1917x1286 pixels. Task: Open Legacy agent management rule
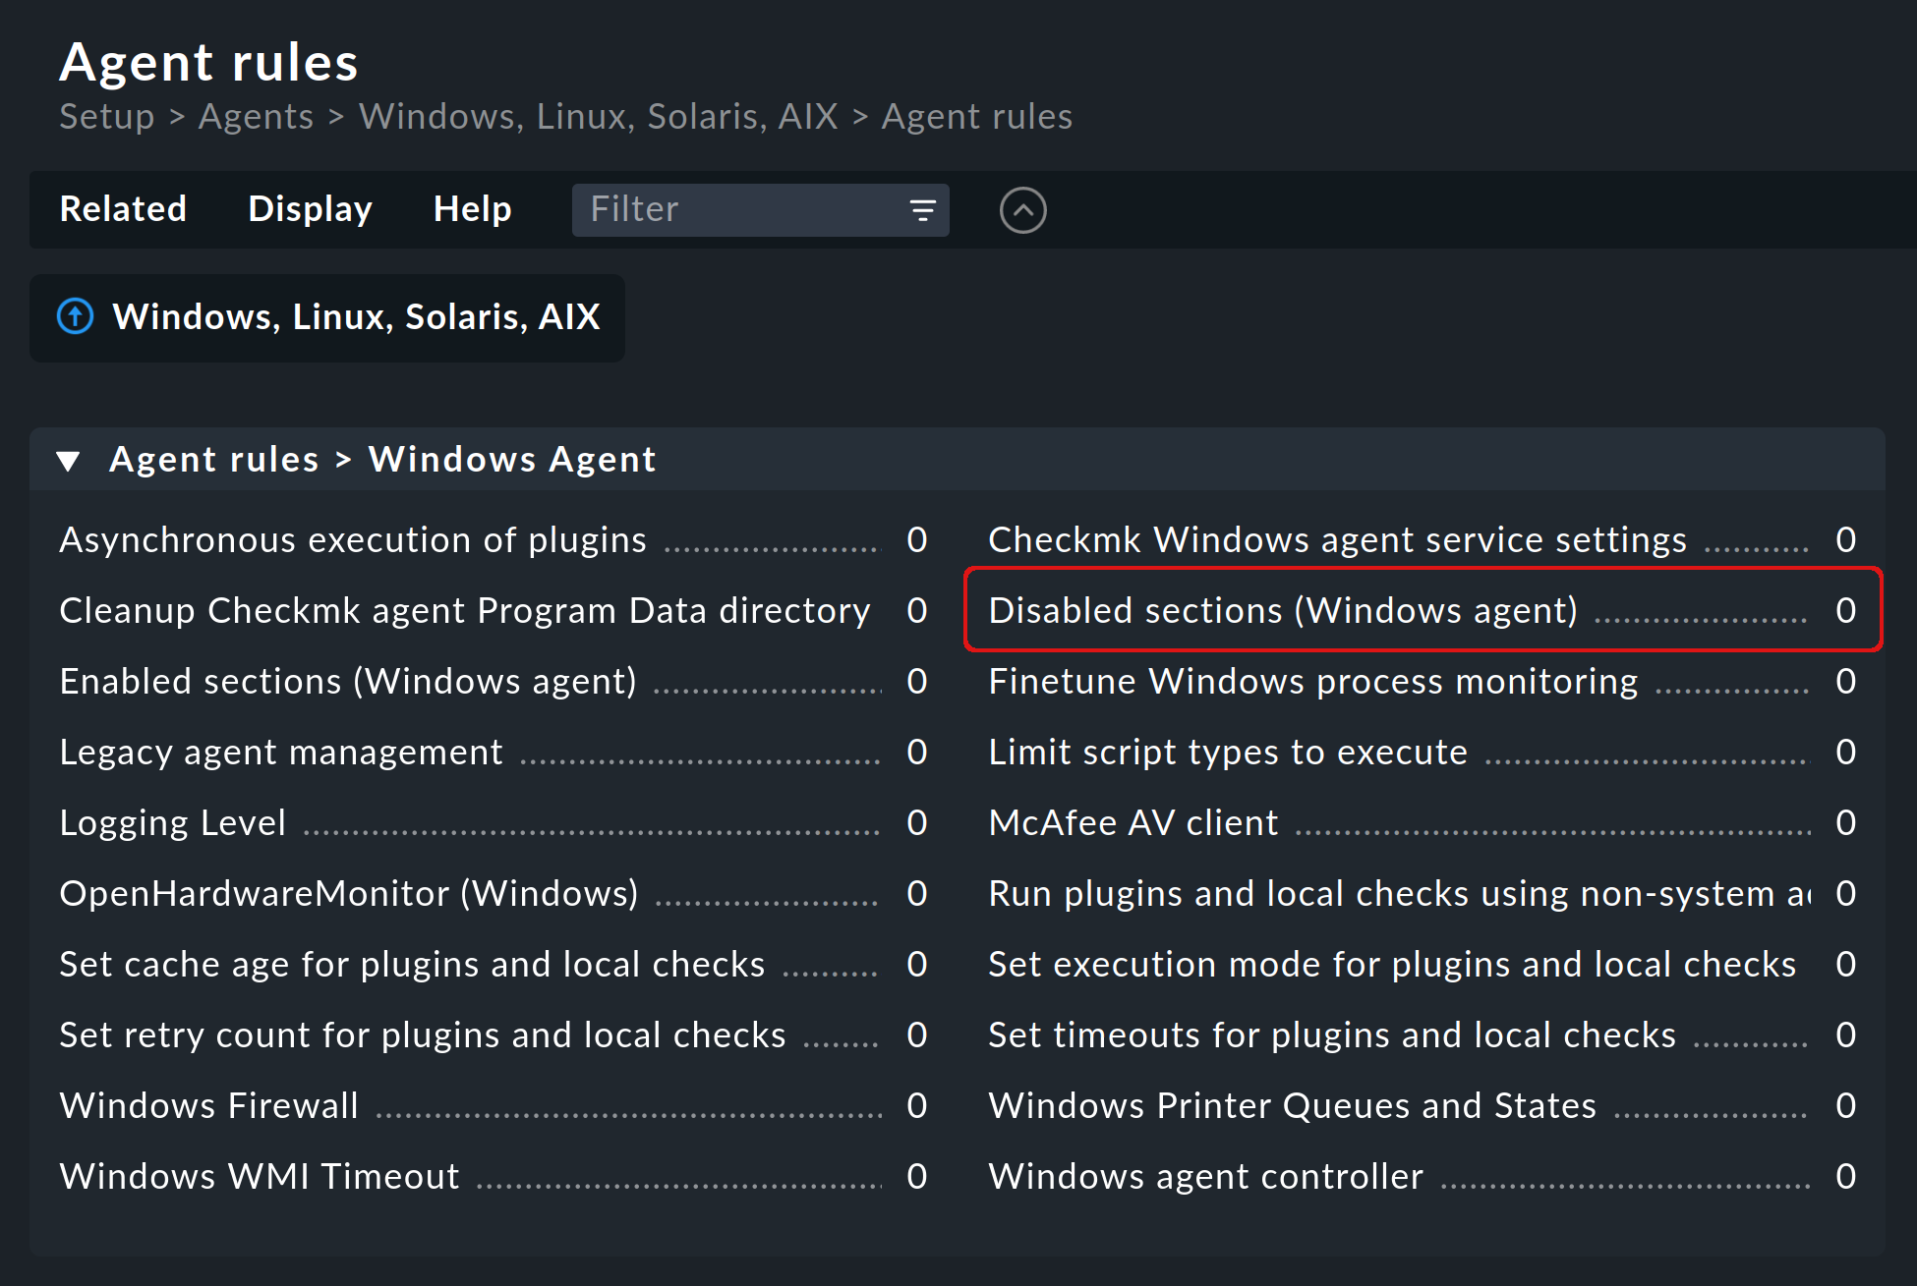[x=281, y=753]
